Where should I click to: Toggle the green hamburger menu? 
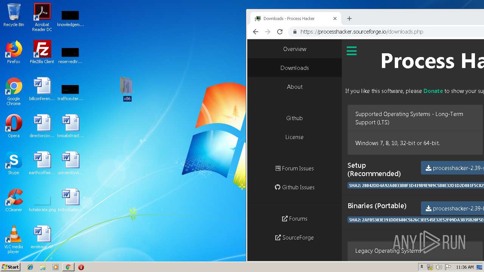tap(352, 51)
